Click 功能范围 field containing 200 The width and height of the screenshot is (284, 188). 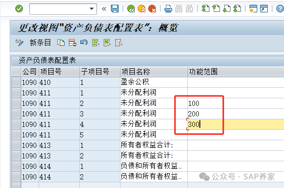[236, 114]
